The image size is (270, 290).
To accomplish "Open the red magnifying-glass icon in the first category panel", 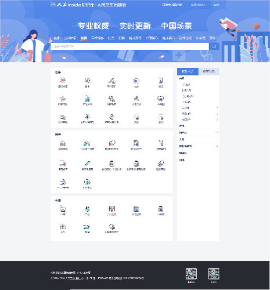I will click(x=63, y=81).
